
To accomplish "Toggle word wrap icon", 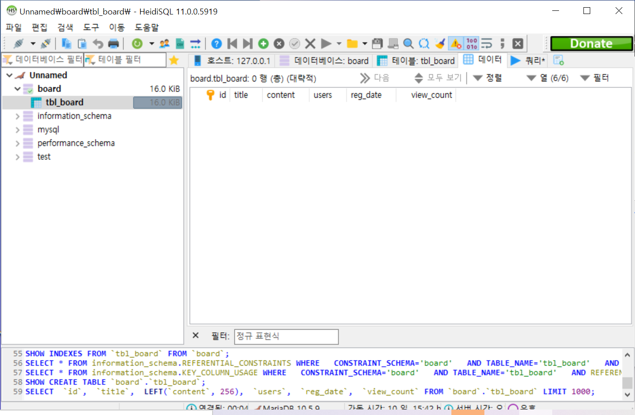I will (x=487, y=43).
